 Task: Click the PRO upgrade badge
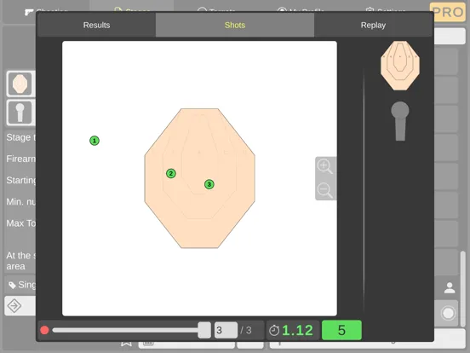448,12
